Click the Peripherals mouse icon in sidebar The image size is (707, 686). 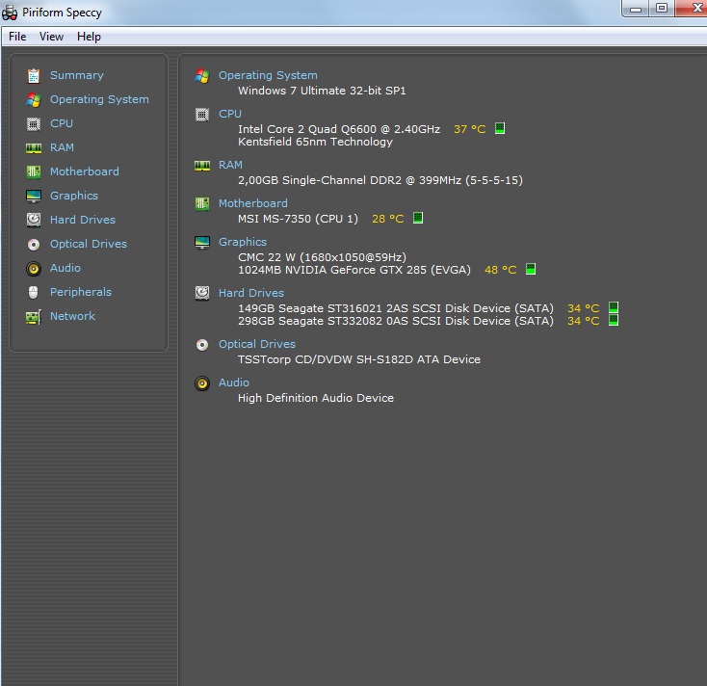pos(34,292)
